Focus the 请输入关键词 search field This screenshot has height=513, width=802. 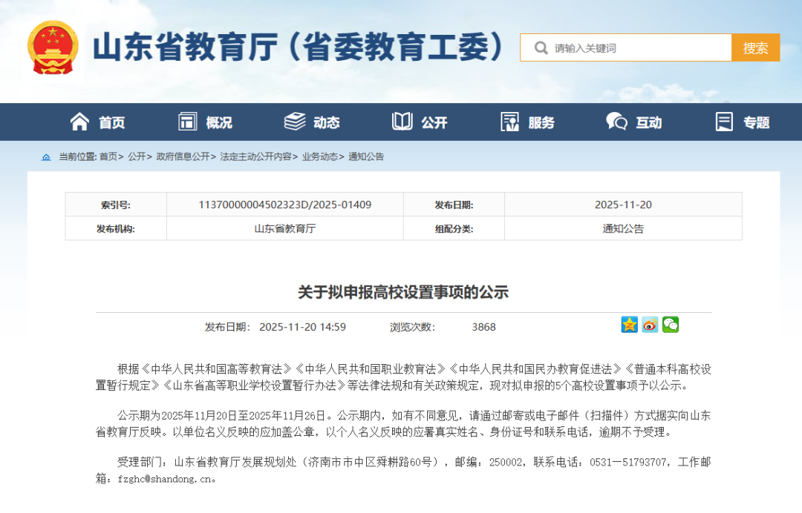[639, 48]
